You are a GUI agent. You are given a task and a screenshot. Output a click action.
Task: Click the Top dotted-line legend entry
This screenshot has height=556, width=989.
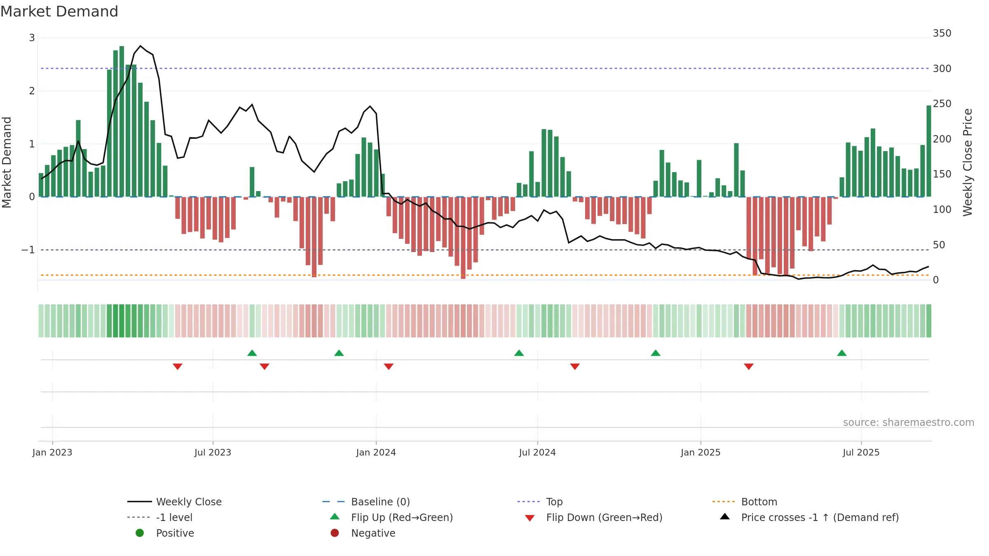pyautogui.click(x=540, y=502)
